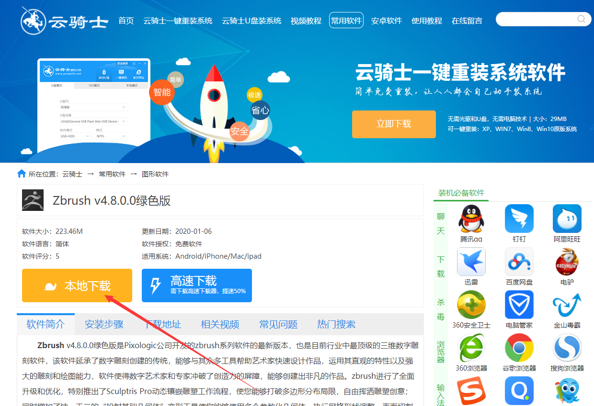Click the 软件授权: 免费软件 text
594x406 pixels.
click(x=172, y=244)
